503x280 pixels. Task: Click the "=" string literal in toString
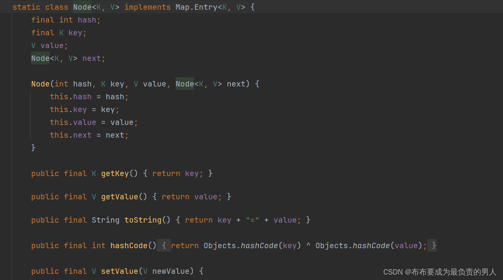click(252, 220)
